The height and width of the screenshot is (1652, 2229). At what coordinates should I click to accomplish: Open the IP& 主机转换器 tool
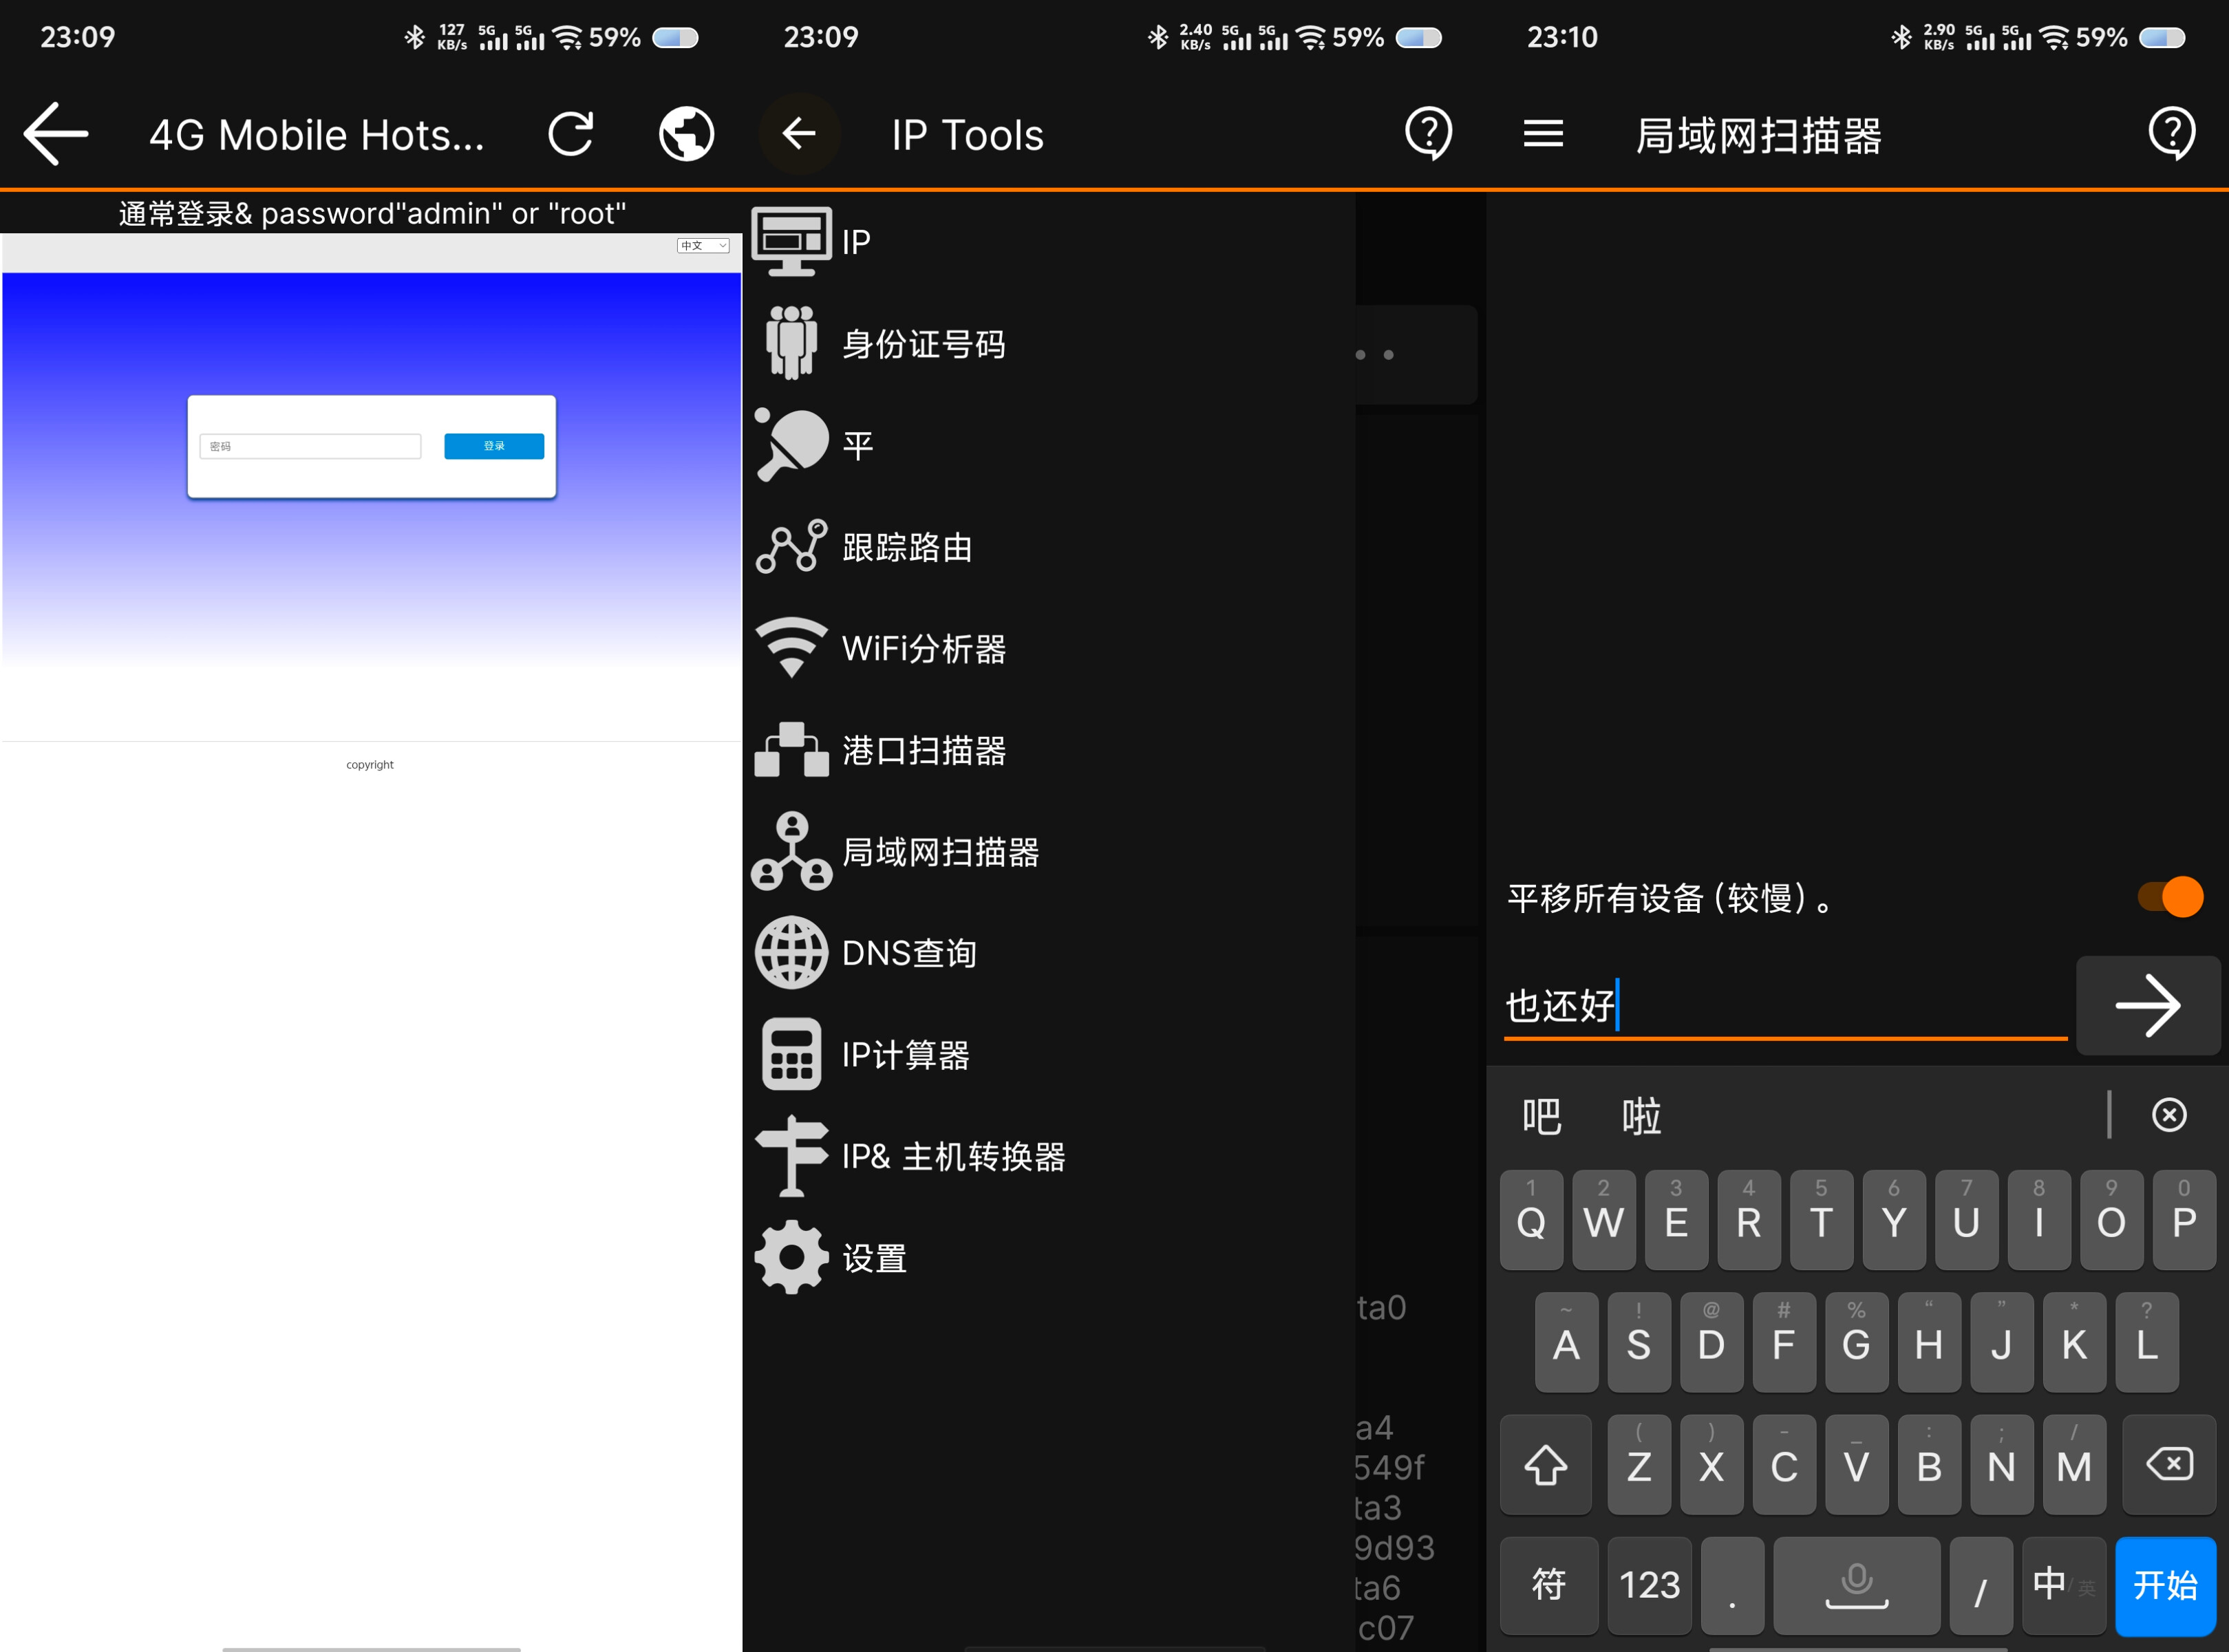[952, 1156]
